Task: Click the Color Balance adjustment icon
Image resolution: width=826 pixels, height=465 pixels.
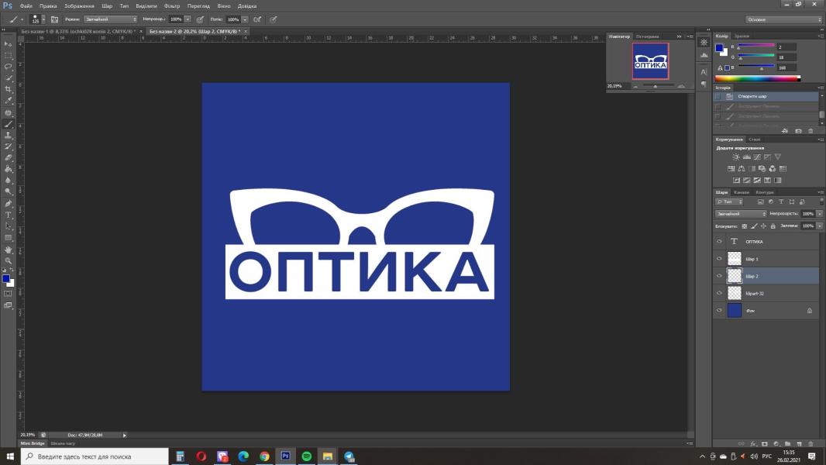Action: [742, 168]
